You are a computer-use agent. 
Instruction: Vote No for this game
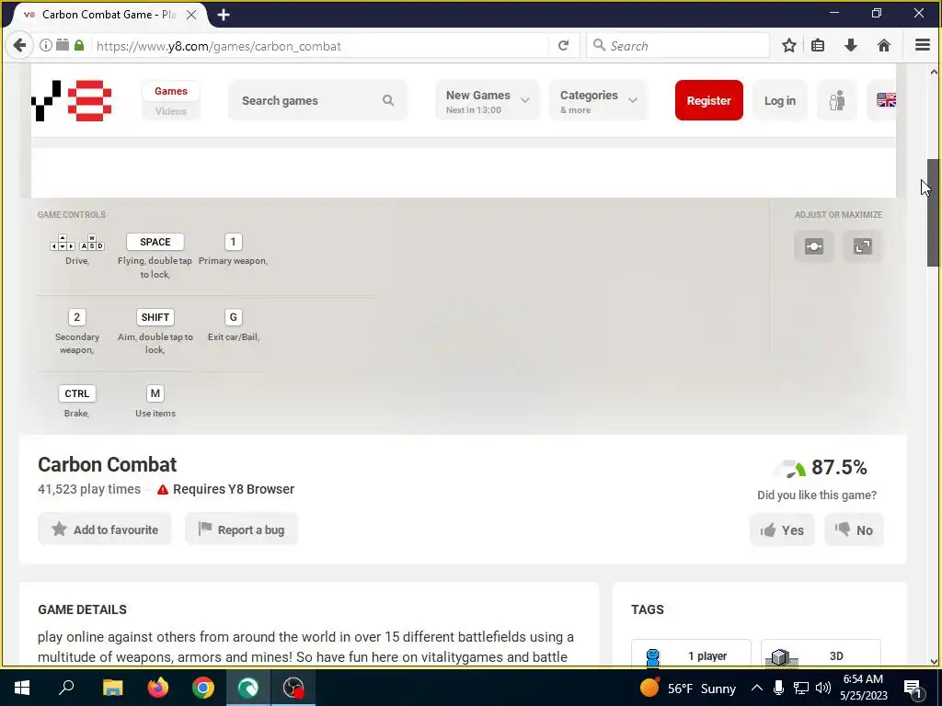[x=854, y=530]
